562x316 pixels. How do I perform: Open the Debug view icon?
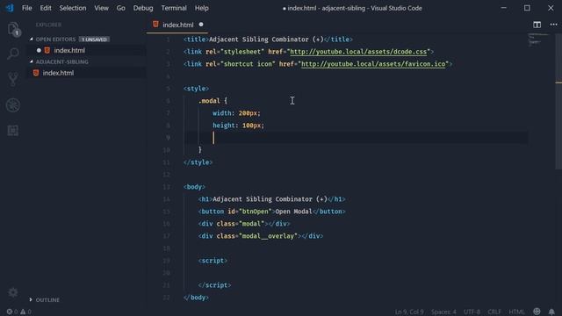(x=13, y=105)
